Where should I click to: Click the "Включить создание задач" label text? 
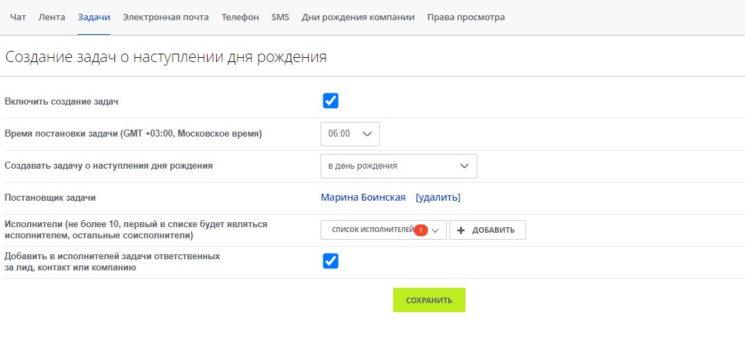61,102
